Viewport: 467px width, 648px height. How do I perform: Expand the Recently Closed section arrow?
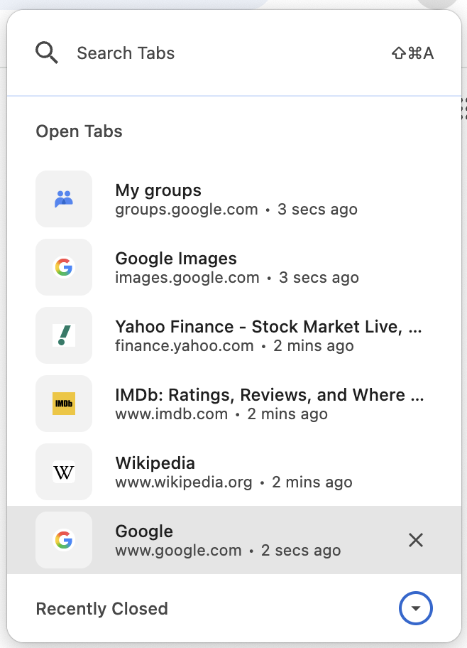click(416, 609)
